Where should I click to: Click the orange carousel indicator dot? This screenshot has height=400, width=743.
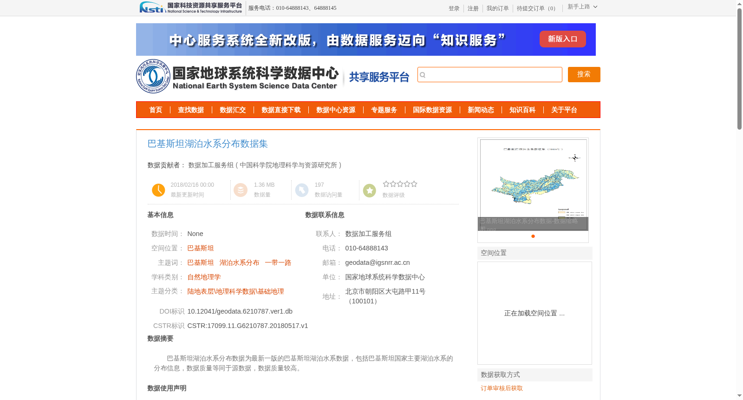point(533,236)
